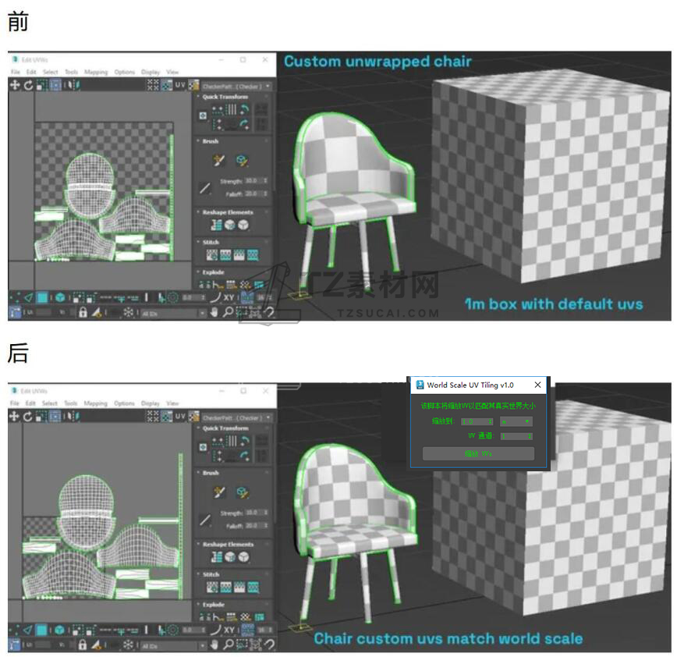
Task: Click the first Stitch icon in the 前 window
Action: pos(211,255)
